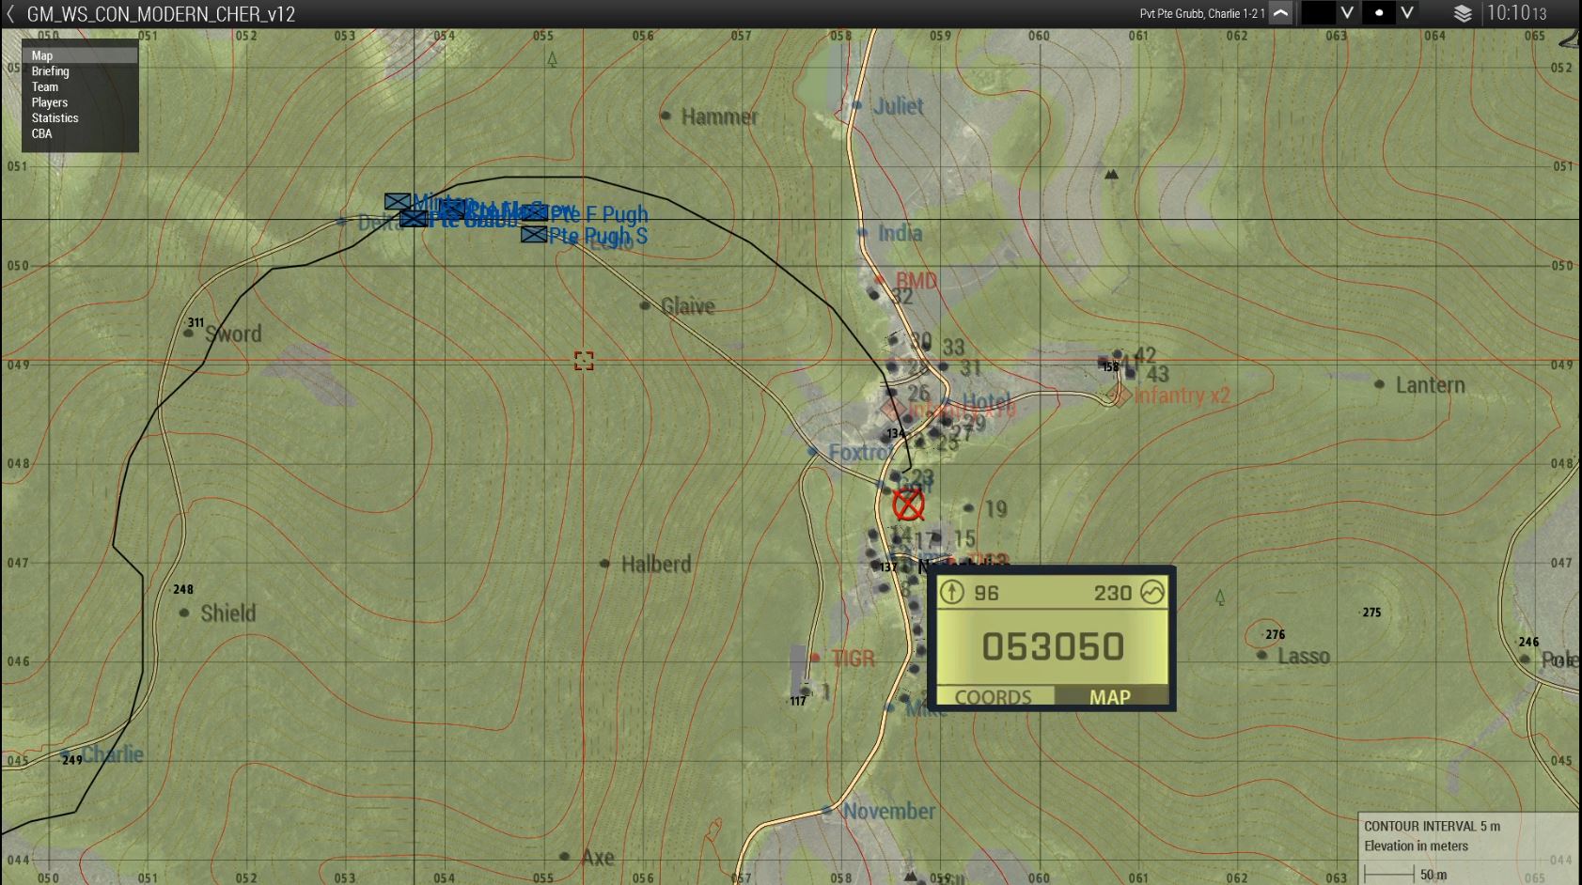The height and width of the screenshot is (885, 1582).
Task: Switch GPS display to MAP mode
Action: (x=1109, y=697)
